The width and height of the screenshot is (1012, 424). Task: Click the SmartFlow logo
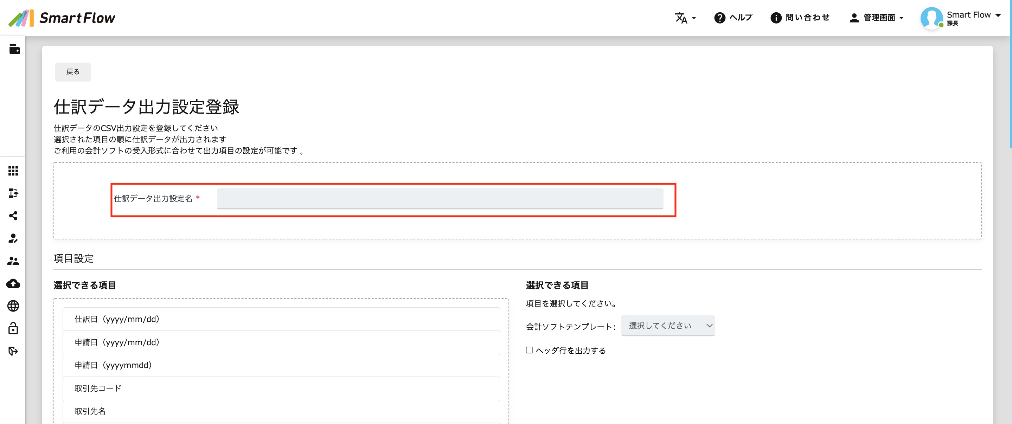pos(62,18)
